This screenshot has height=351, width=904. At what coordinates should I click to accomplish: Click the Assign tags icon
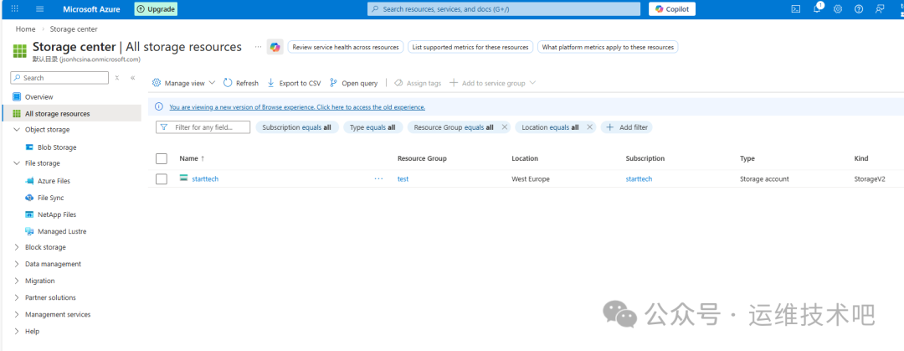(398, 83)
